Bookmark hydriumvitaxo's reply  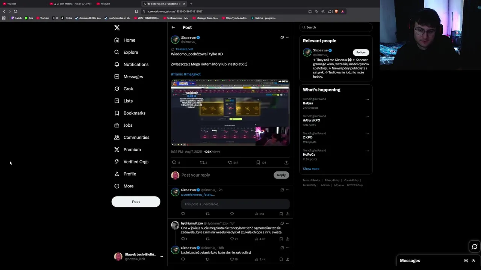click(x=281, y=239)
